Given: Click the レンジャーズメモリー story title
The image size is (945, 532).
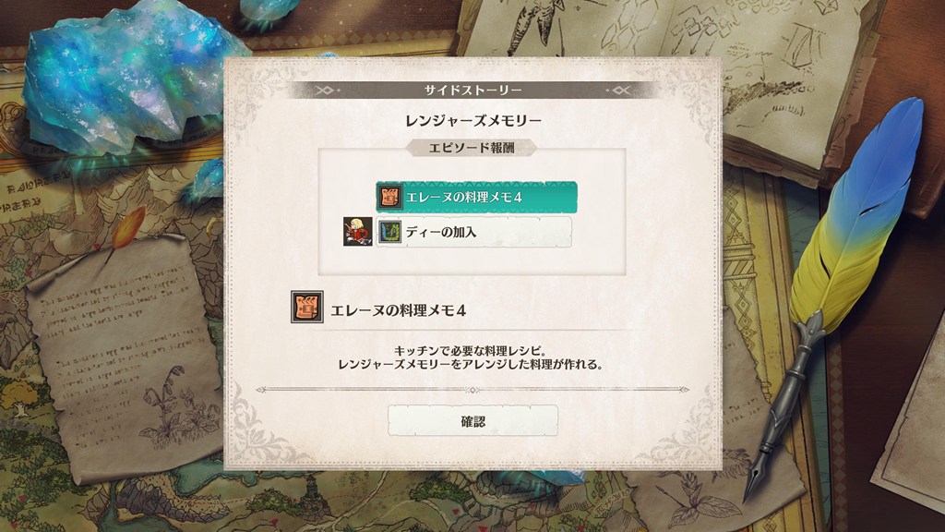Looking at the screenshot, I should pyautogui.click(x=473, y=121).
